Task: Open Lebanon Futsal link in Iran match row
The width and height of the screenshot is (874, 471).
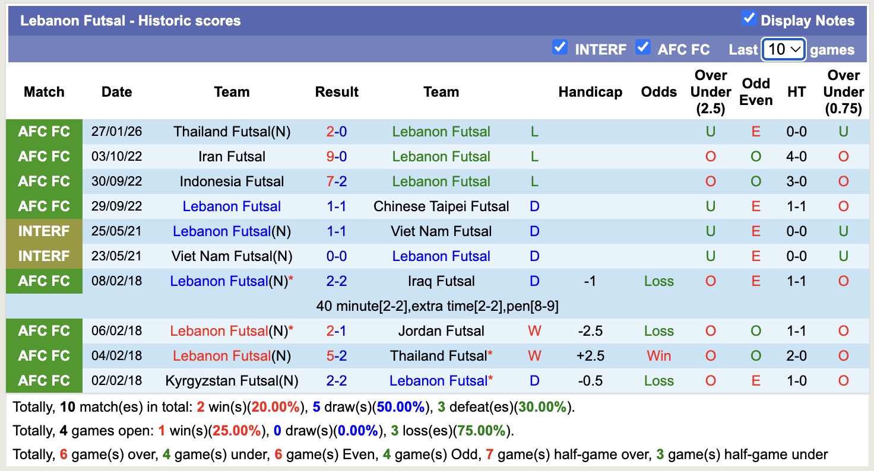Action: point(441,156)
